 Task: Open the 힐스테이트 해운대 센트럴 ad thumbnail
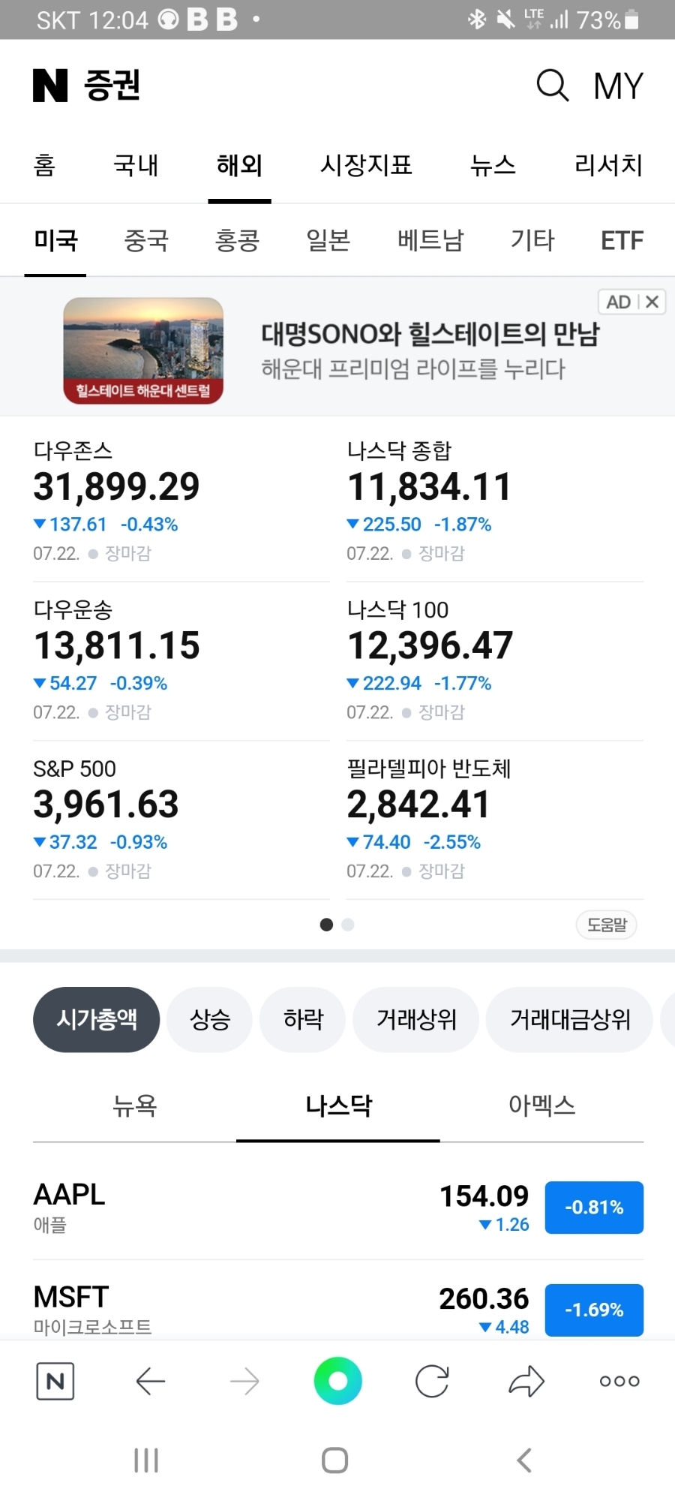143,350
